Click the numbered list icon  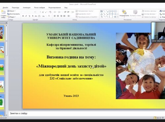pos(59,12)
